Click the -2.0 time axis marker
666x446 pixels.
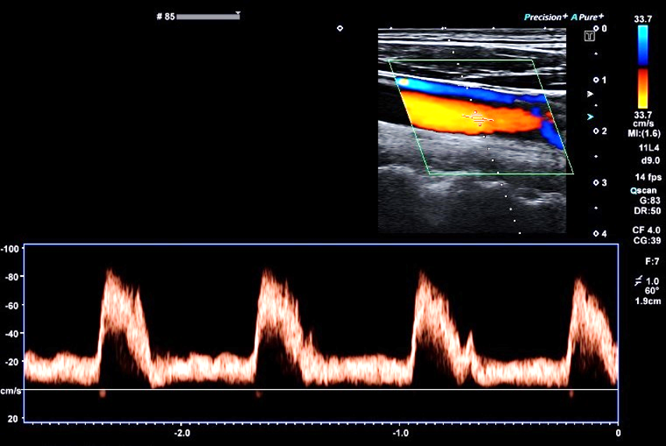click(181, 433)
